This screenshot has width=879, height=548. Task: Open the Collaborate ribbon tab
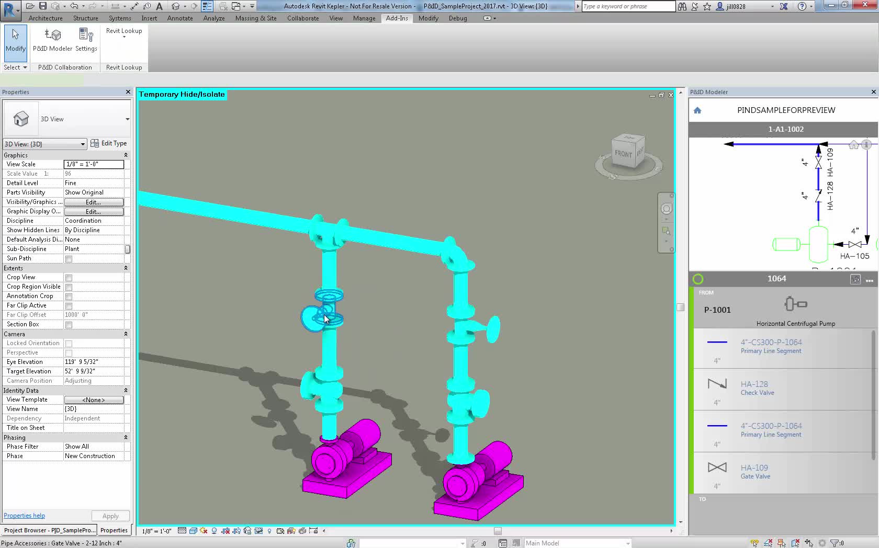(302, 18)
